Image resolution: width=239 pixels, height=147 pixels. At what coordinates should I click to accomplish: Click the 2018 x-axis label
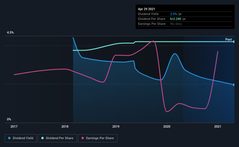coord(65,126)
